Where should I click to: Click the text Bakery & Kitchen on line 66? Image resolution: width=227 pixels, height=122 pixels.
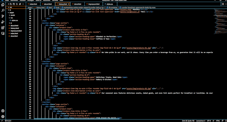tap(104, 80)
